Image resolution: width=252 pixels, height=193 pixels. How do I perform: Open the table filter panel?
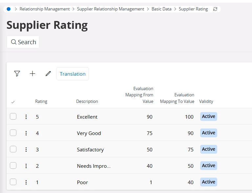point(17,74)
